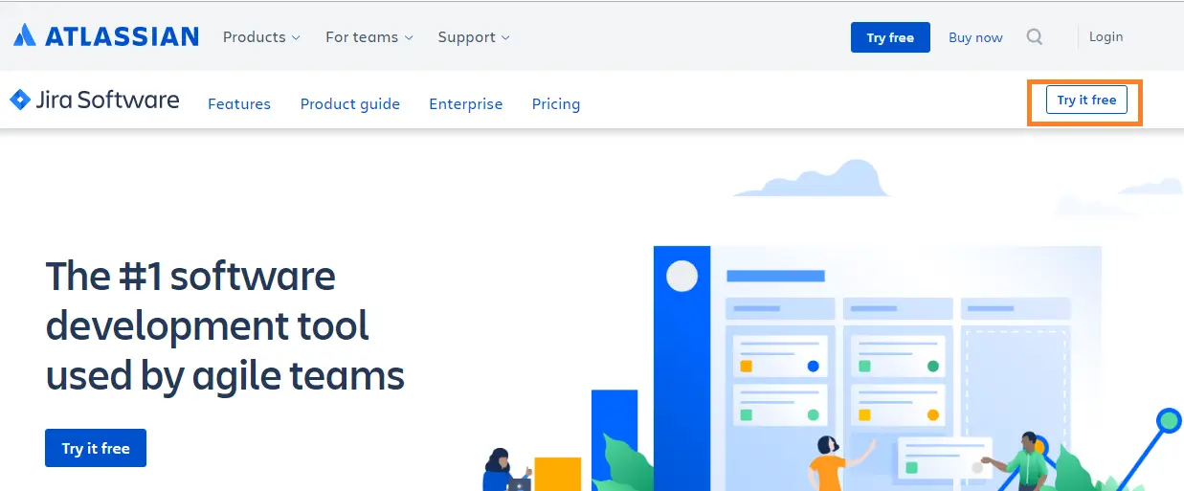The height and width of the screenshot is (491, 1184).
Task: Click the outlined Try it free button
Action: (1086, 100)
